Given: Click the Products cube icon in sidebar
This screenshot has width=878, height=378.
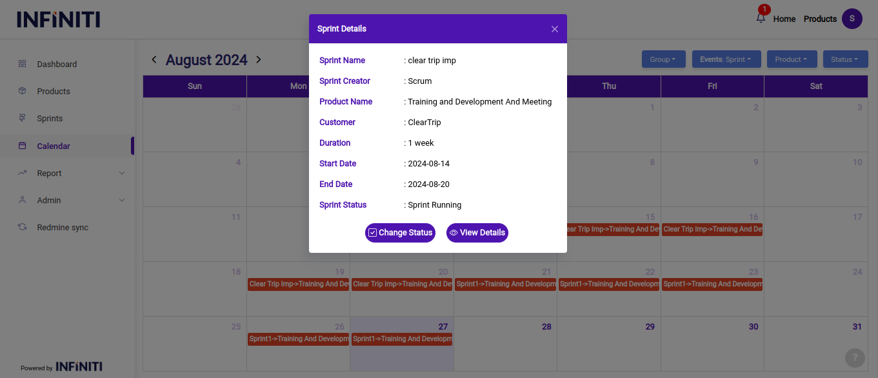Looking at the screenshot, I should pos(23,91).
